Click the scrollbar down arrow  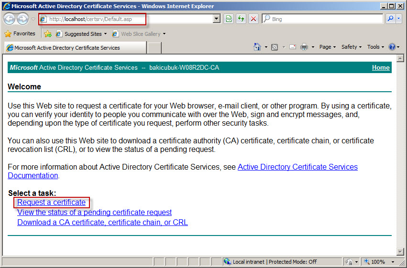(400, 251)
